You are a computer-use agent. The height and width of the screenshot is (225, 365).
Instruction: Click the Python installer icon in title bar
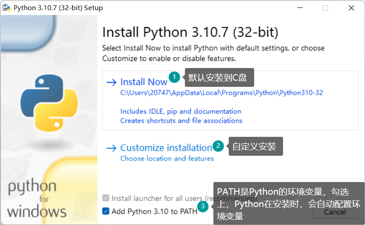point(7,8)
